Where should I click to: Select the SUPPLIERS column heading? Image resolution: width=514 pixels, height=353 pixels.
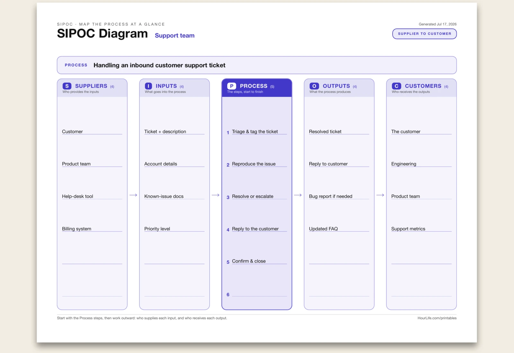[x=91, y=86]
